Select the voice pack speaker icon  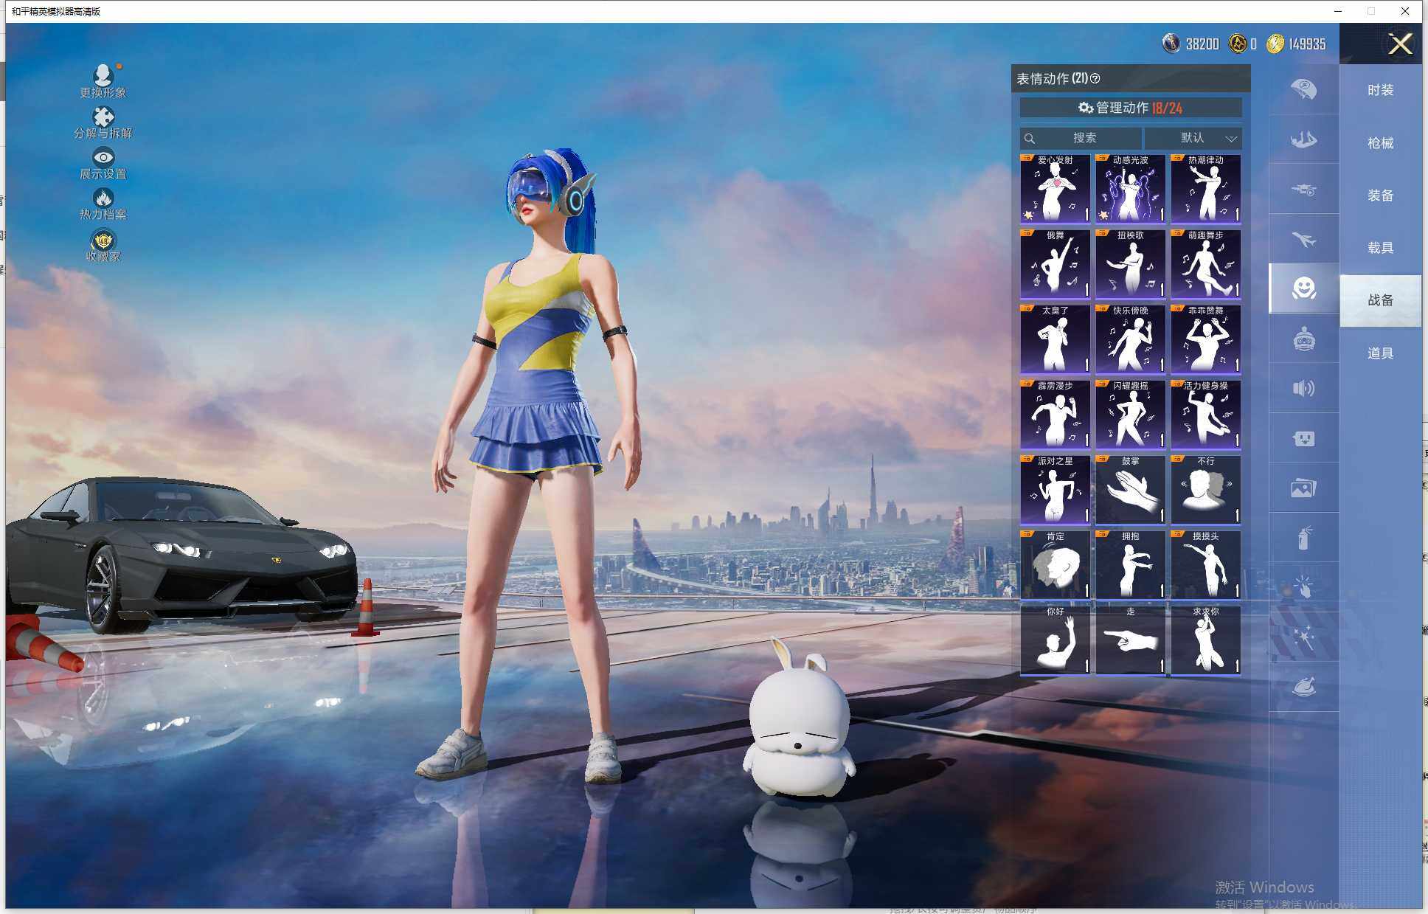[1303, 389]
